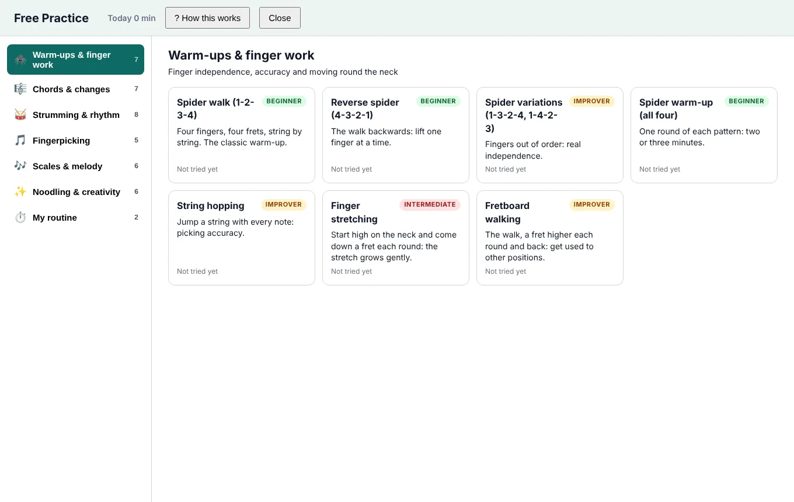Screen dimensions: 794x502
Task: Select the Finger stretching exercise card
Action: pos(396,238)
